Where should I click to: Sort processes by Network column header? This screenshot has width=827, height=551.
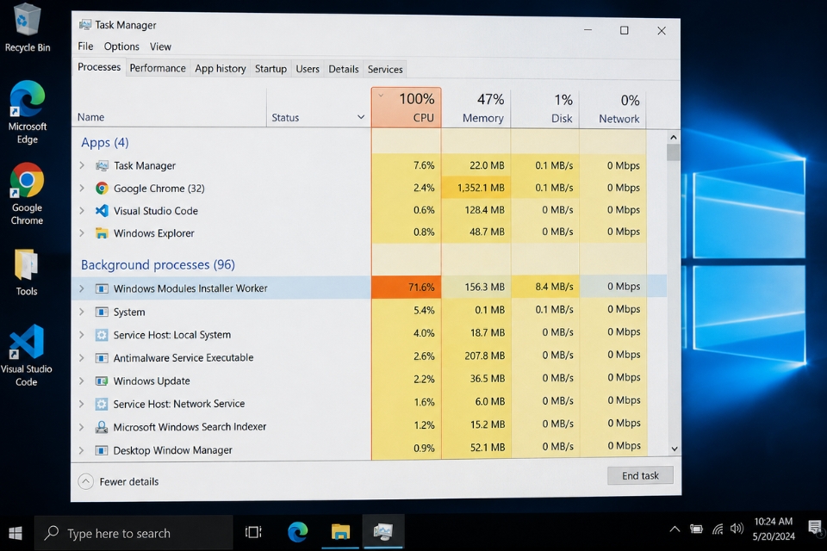point(612,109)
